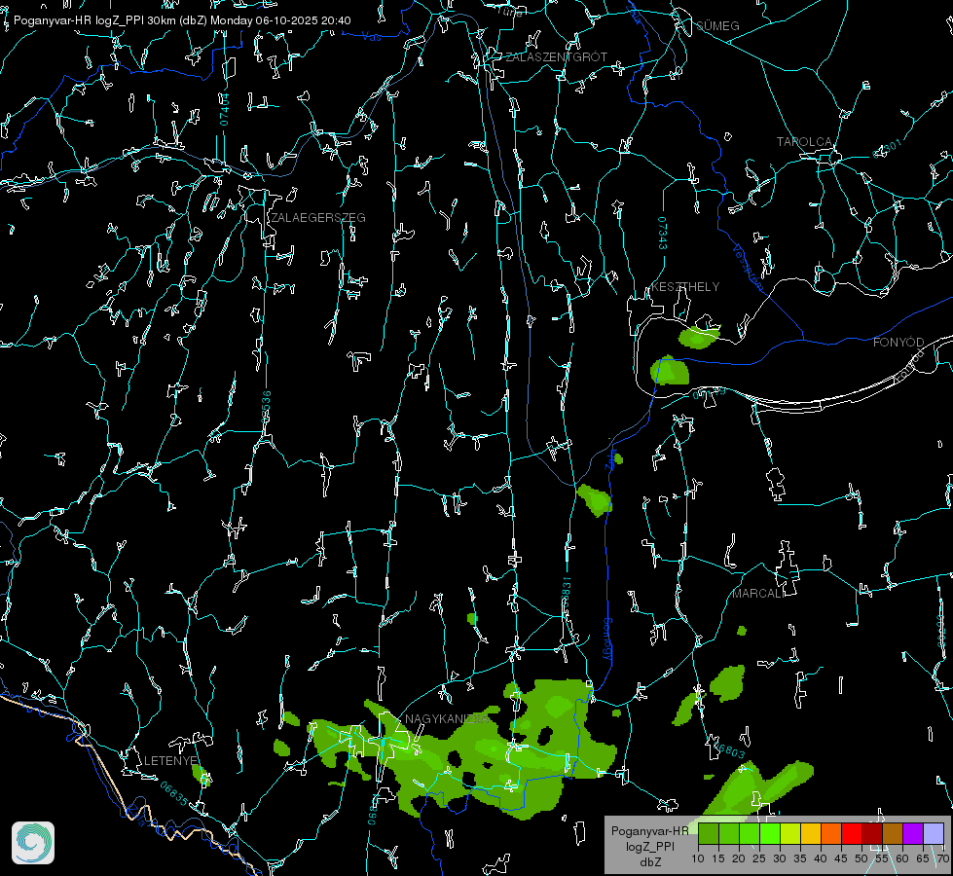Click the radar title and timestamp text
The height and width of the screenshot is (876, 953).
182,20
